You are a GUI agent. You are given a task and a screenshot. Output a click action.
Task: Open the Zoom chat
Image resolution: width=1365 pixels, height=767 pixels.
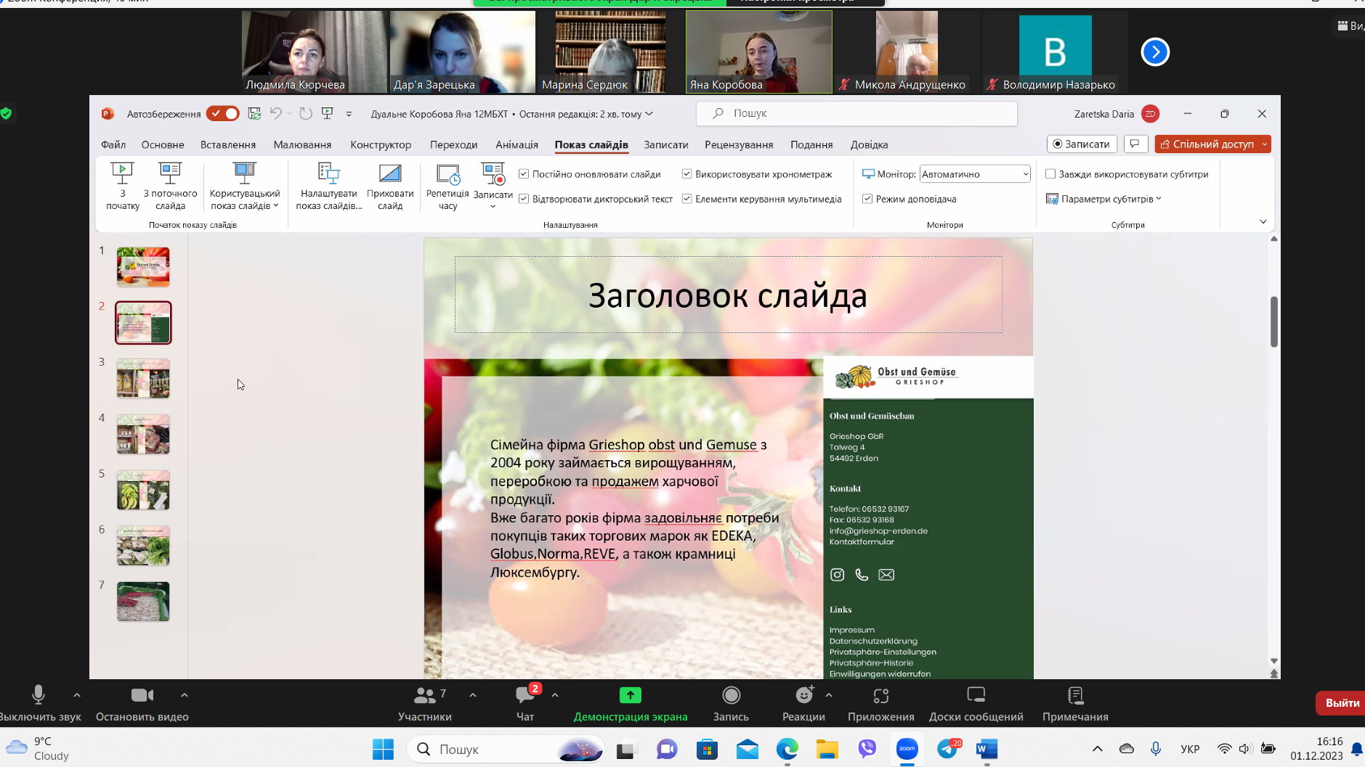click(525, 704)
